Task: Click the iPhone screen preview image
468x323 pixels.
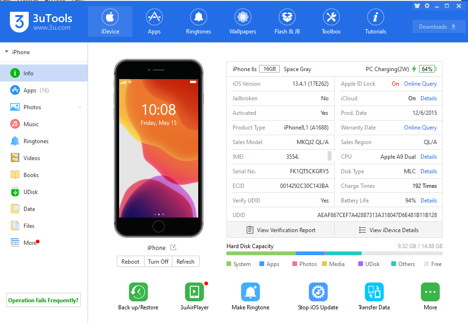Action: click(159, 148)
